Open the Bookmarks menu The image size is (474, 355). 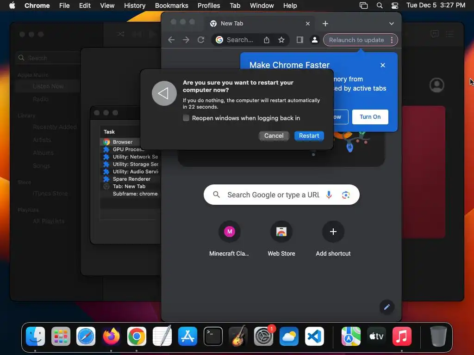click(x=171, y=6)
